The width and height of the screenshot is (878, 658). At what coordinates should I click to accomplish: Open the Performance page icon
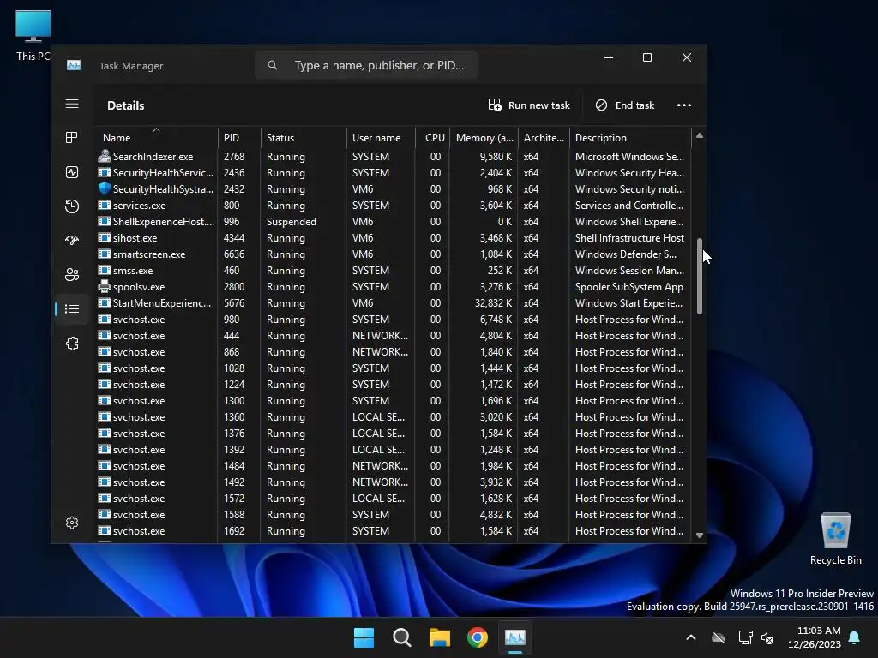pyautogui.click(x=72, y=172)
